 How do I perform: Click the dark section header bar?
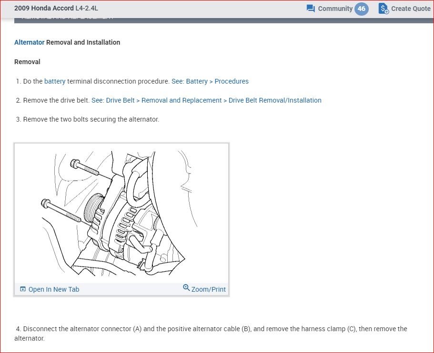[x=224, y=19]
